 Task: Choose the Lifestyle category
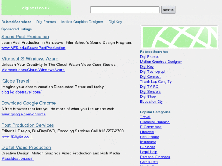(147, 132)
